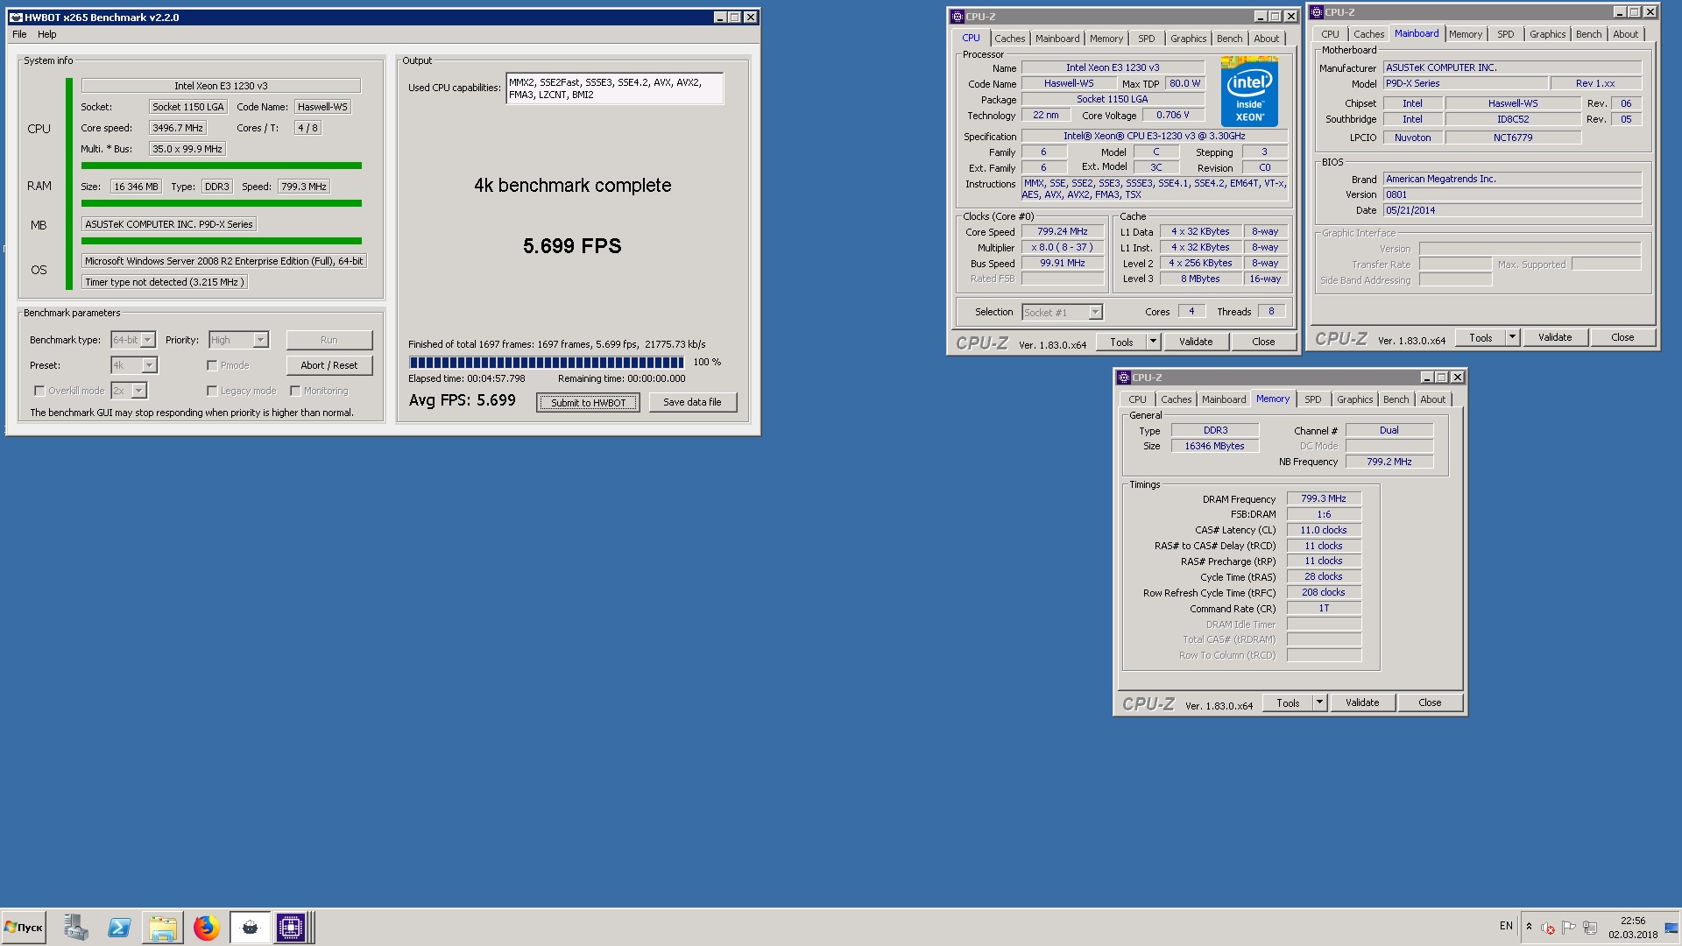Expand Tools arrow in CPU-Z CPU window
Screen dimensions: 1682x946
[1154, 342]
